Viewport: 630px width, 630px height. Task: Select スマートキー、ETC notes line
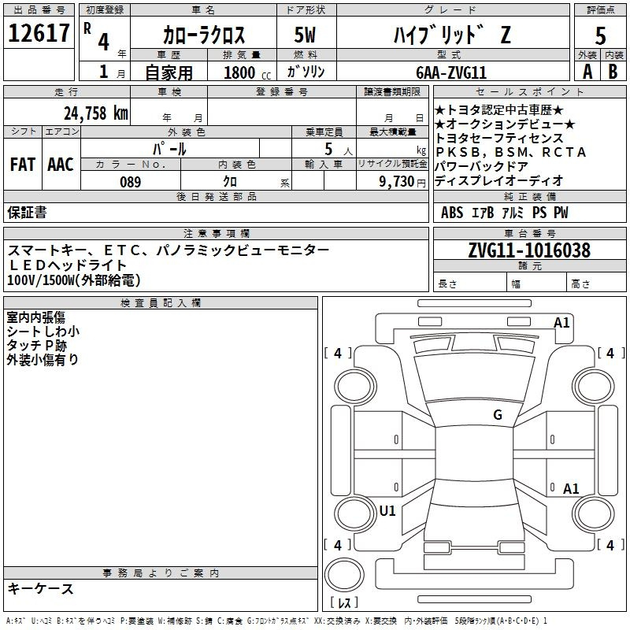click(x=169, y=250)
